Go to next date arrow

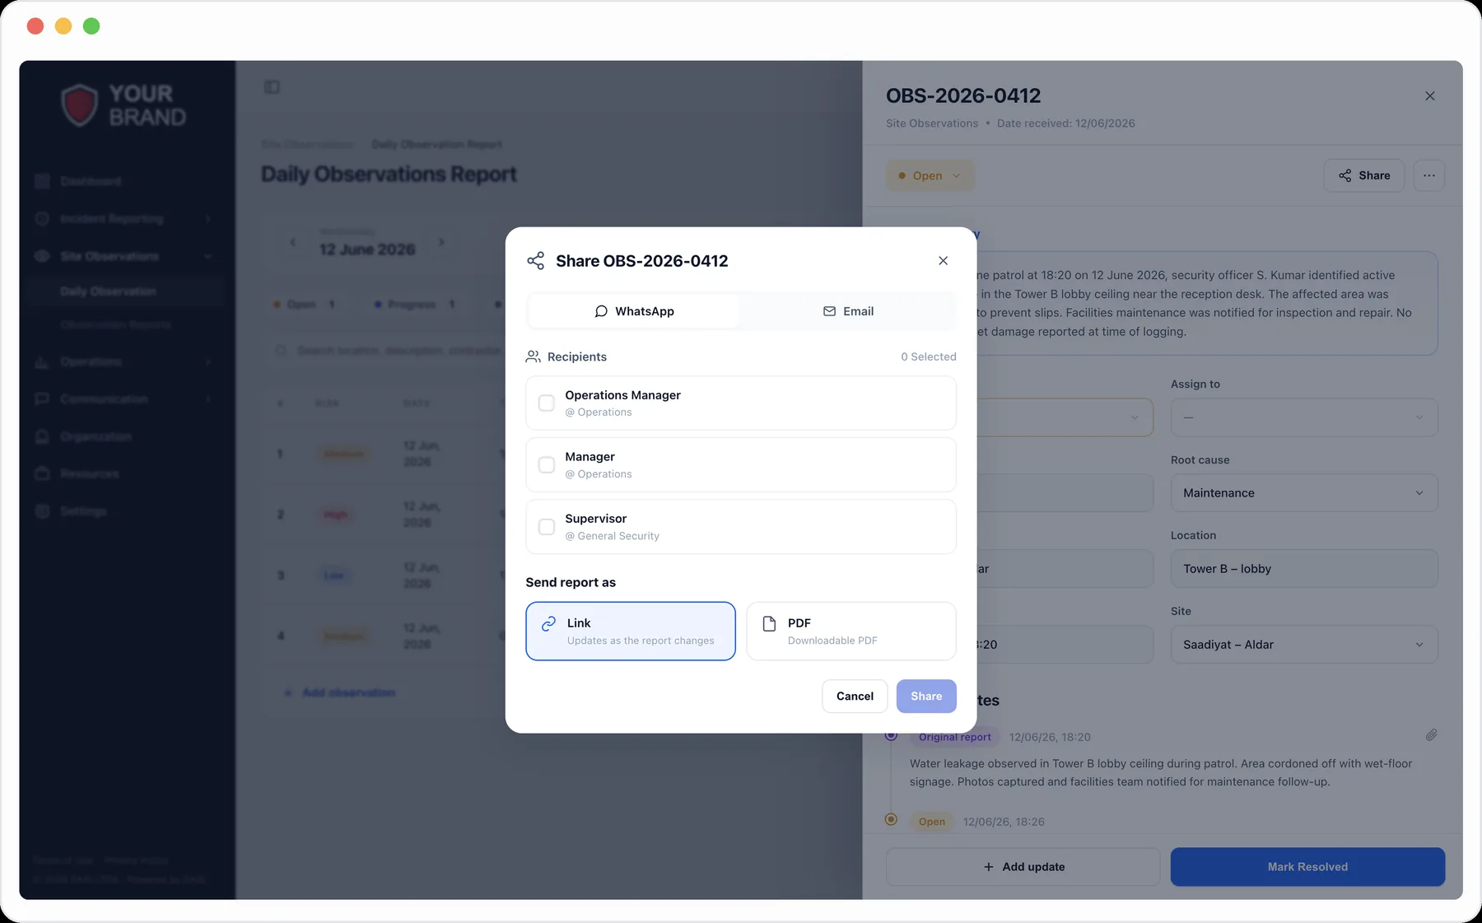[441, 242]
